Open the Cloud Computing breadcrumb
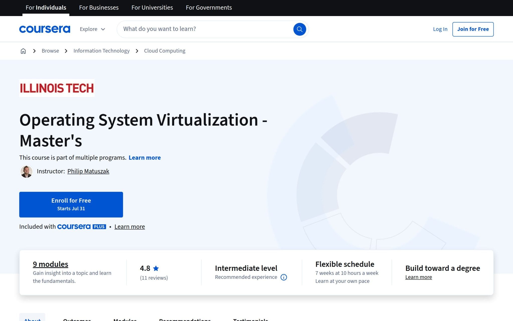The height and width of the screenshot is (321, 513). tap(165, 51)
